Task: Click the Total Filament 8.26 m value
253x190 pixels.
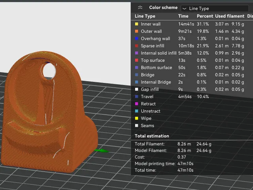Action: (184, 144)
